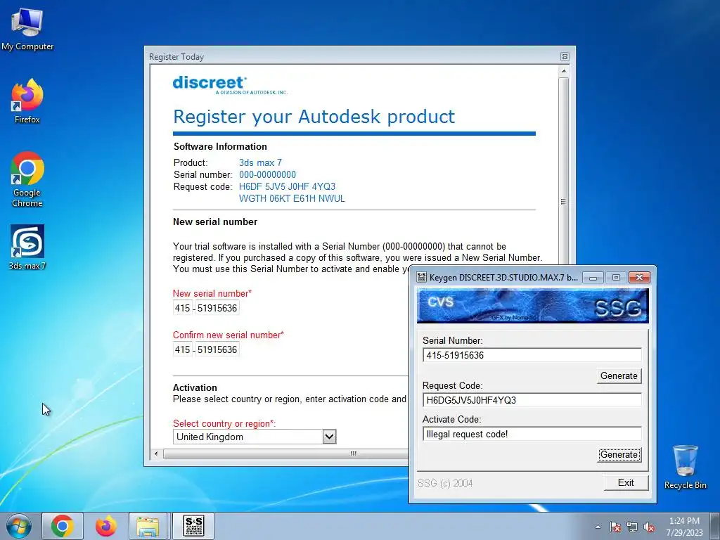Activate the SSG keygen taskbar button
Screen dimensions: 720x540
click(193, 526)
